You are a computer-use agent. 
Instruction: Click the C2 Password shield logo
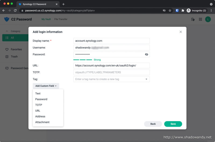tap(6, 19)
